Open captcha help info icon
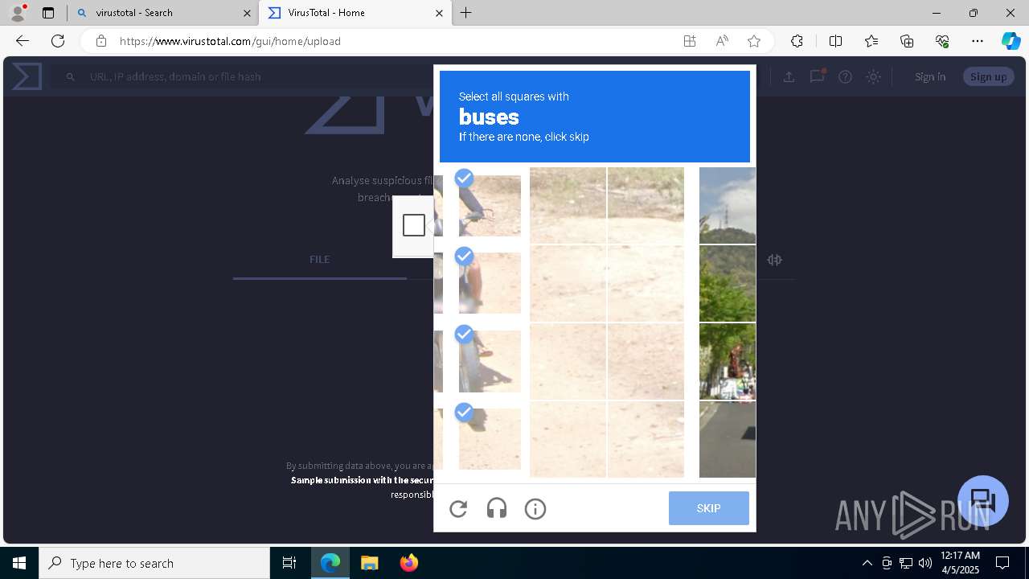This screenshot has width=1029, height=579. point(535,509)
